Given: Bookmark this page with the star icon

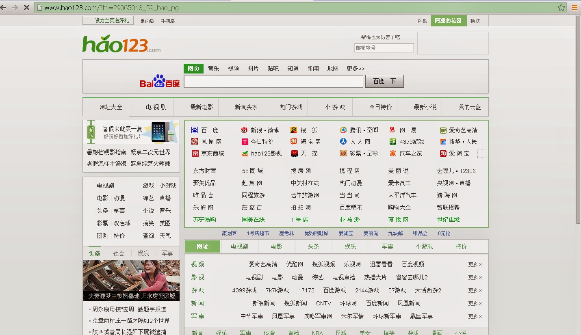Looking at the screenshot, I should (561, 7).
